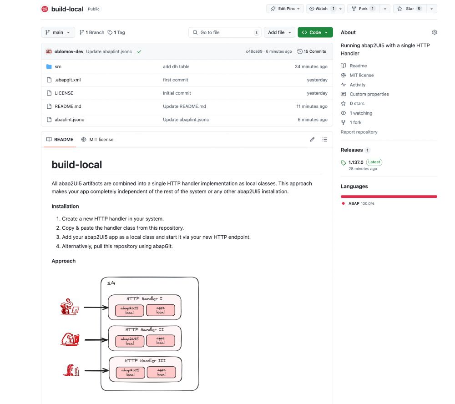Show the green commit status check mark
The image size is (455, 404).
(139, 51)
